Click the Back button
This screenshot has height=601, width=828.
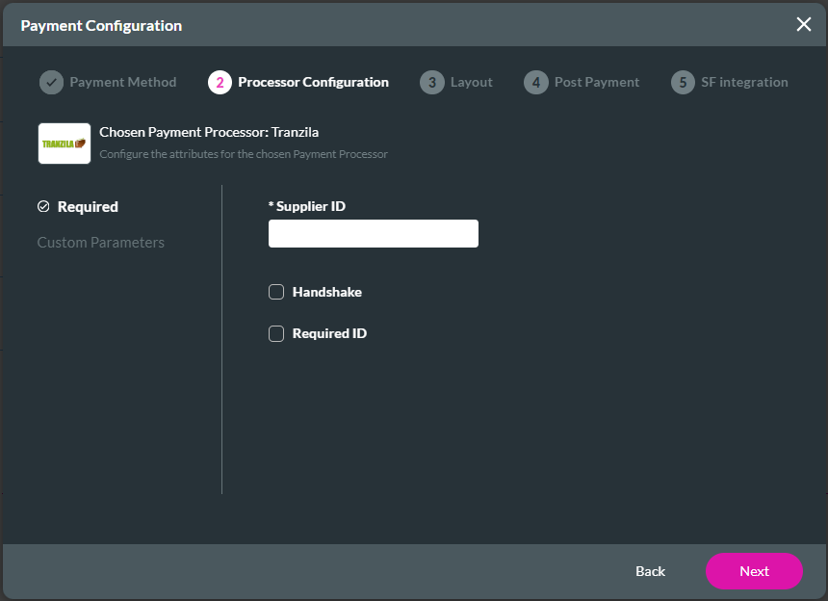(650, 571)
